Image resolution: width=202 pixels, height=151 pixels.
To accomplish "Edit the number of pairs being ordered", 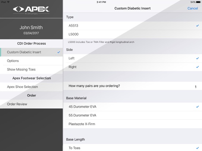I will pos(132,86).
